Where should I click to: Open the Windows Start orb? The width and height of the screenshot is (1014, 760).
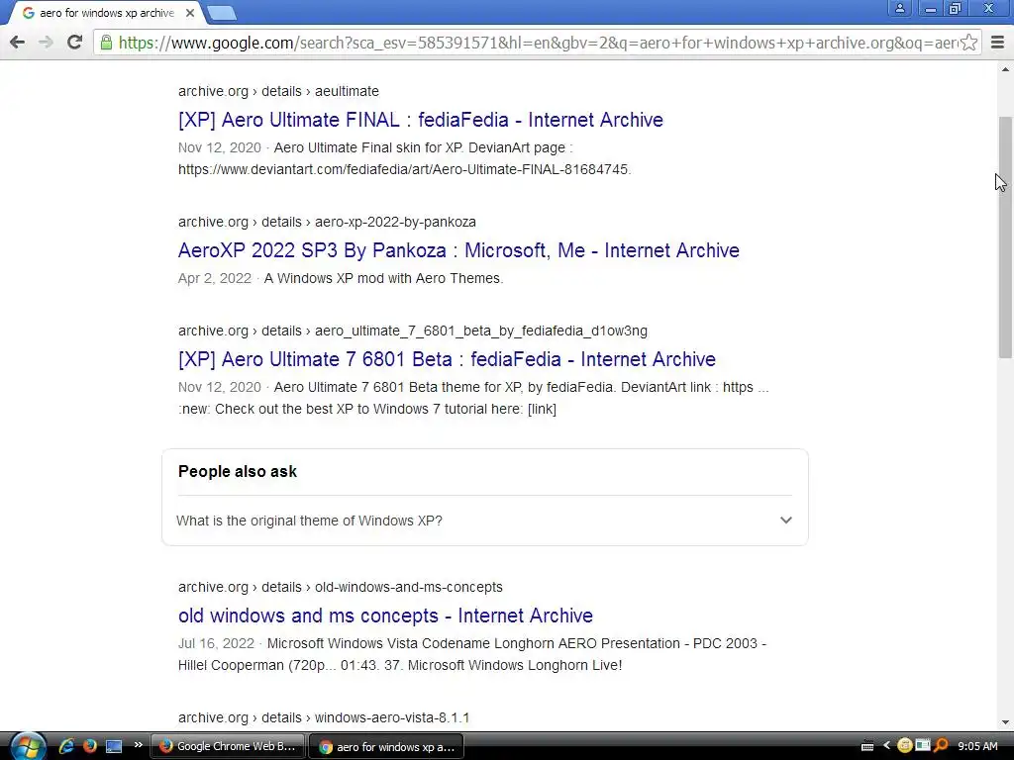tap(29, 746)
